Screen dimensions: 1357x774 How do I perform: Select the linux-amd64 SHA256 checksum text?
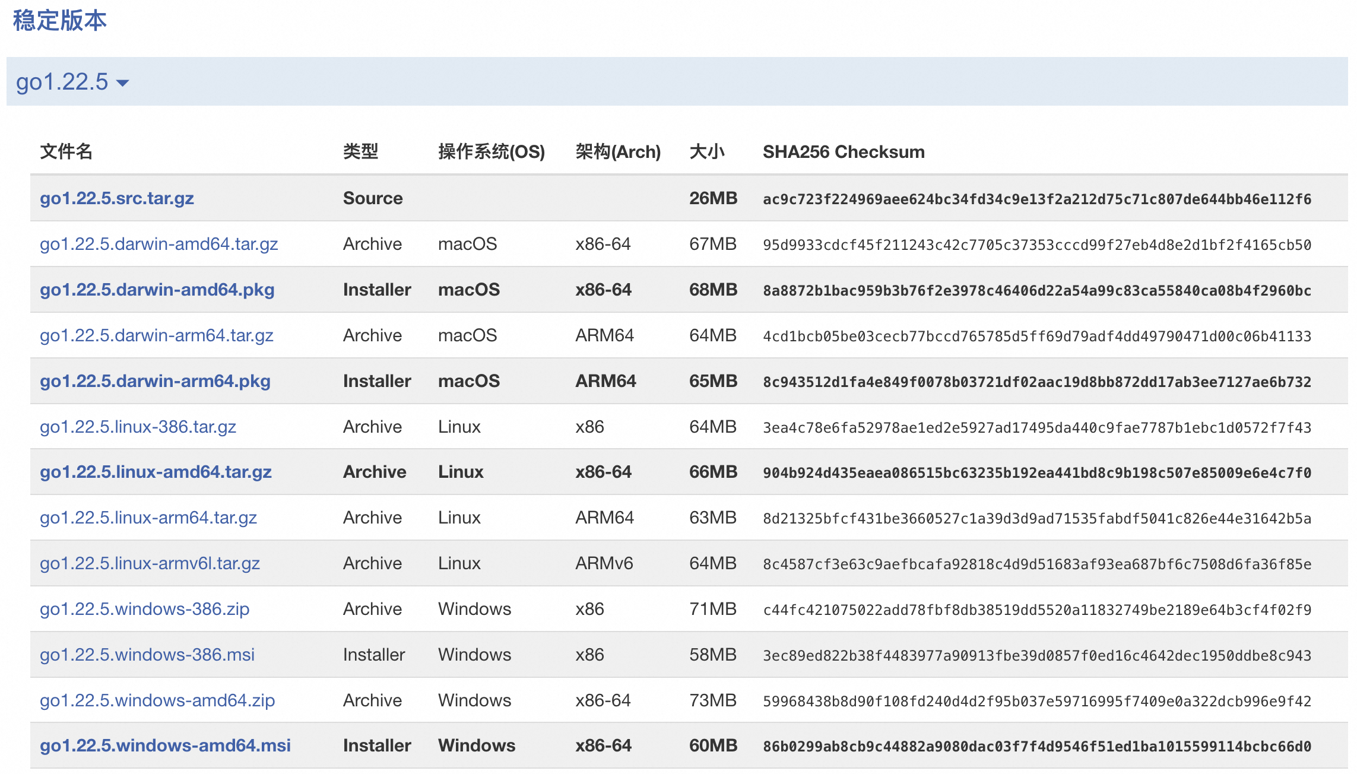click(x=1036, y=473)
